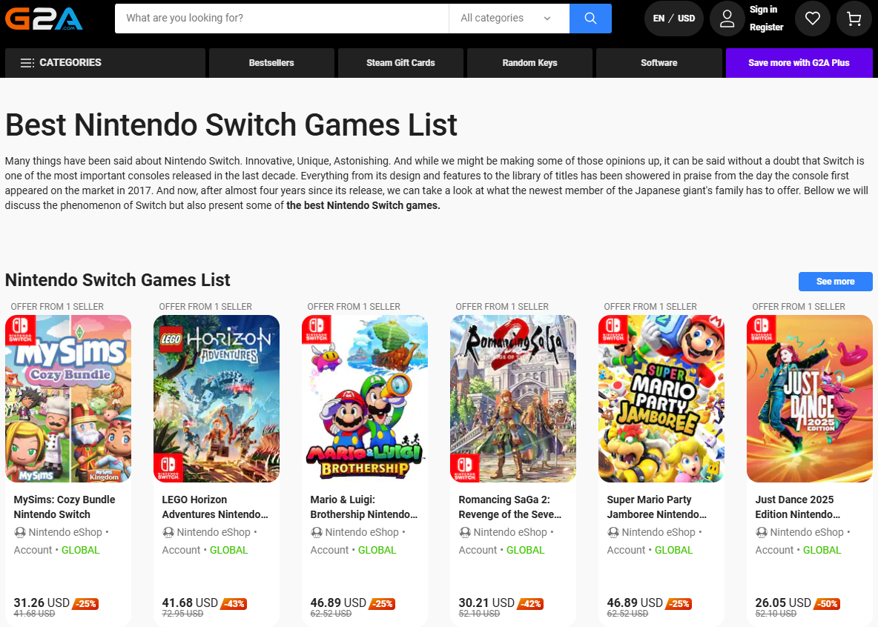
Task: Open the All categories dropdown
Action: [x=509, y=18]
